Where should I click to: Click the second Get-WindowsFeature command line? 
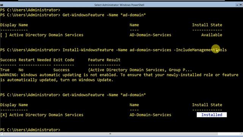(x=73, y=95)
